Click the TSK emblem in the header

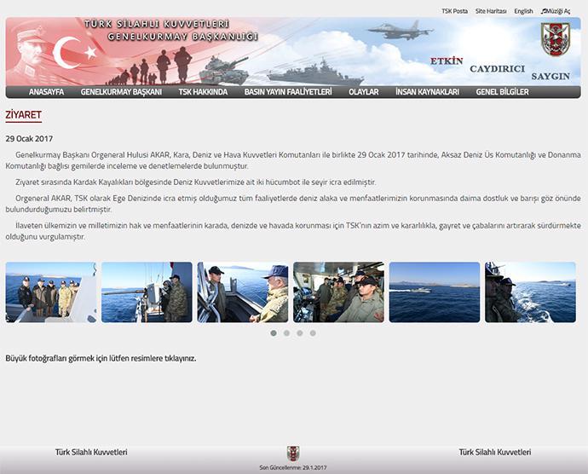560,39
